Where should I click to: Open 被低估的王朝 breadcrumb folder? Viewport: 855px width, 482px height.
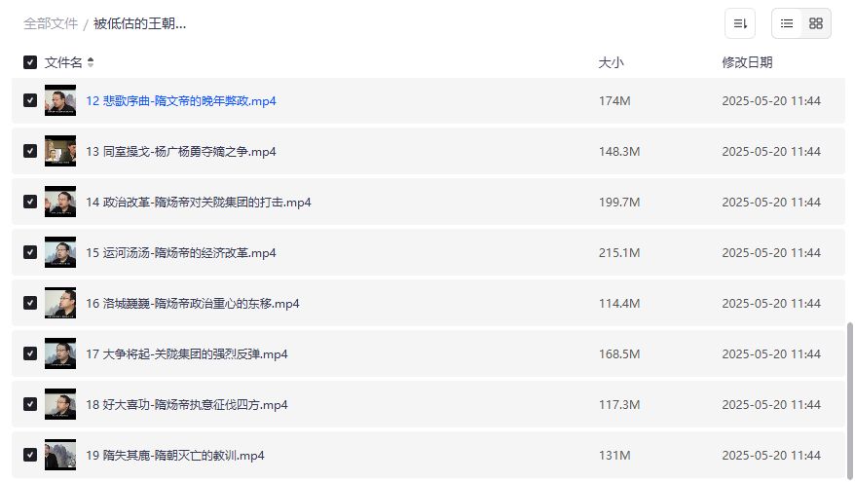click(x=139, y=24)
